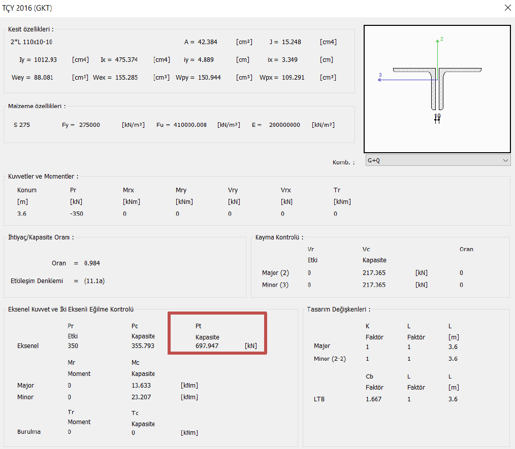515x449 pixels.
Task: Open the Komb. G+Q combination dropdown
Action: [x=438, y=160]
